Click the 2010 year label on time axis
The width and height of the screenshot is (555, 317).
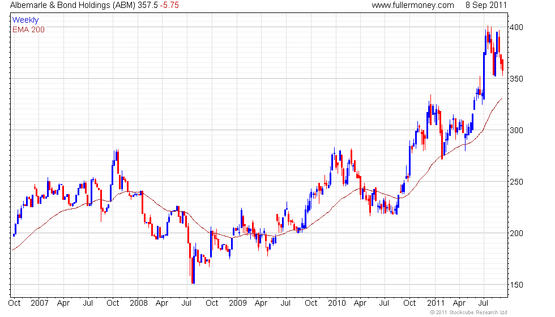point(336,303)
